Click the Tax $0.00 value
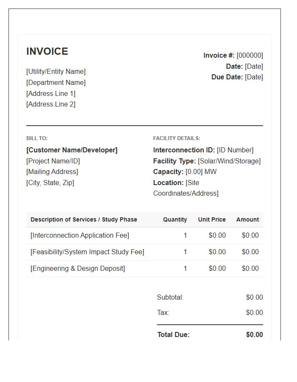297x382 pixels. pyautogui.click(x=255, y=313)
